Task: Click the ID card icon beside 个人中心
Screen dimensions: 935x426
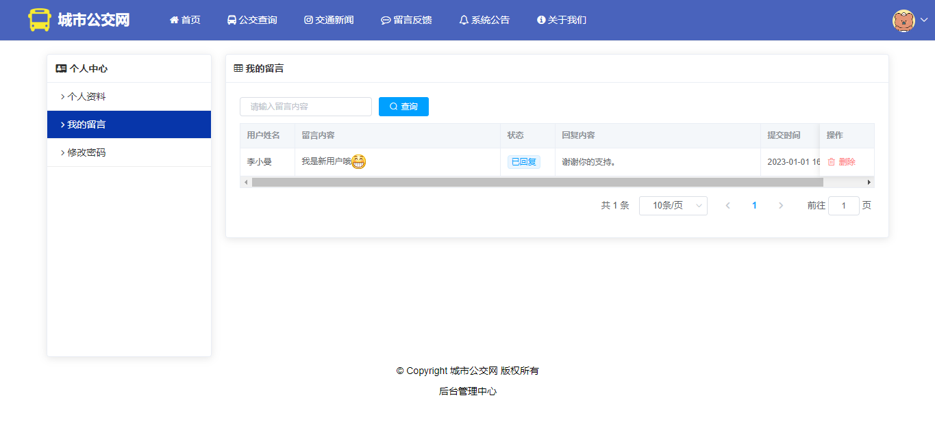Action: (61, 68)
